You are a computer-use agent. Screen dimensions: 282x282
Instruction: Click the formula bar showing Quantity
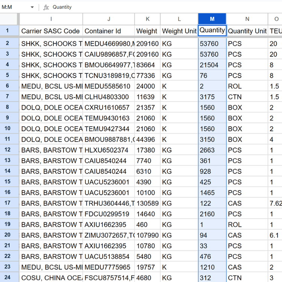165,7
